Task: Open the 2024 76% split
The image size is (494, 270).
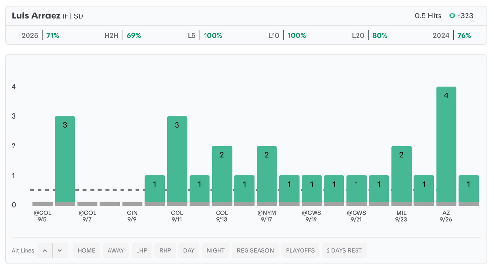Action: [x=452, y=35]
